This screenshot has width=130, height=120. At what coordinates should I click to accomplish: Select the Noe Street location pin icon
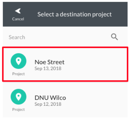(19, 61)
